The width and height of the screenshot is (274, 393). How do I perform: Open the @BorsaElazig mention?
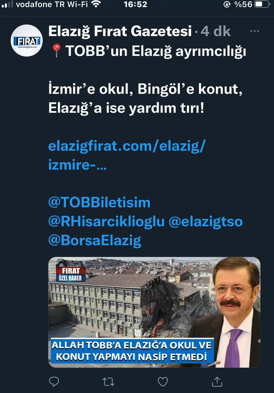click(95, 240)
